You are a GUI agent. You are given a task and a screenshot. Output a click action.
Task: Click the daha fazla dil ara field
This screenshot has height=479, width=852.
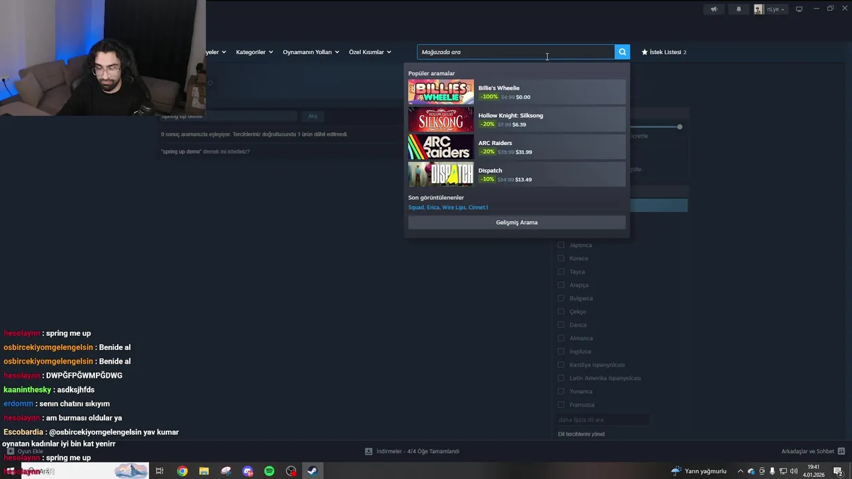603,420
